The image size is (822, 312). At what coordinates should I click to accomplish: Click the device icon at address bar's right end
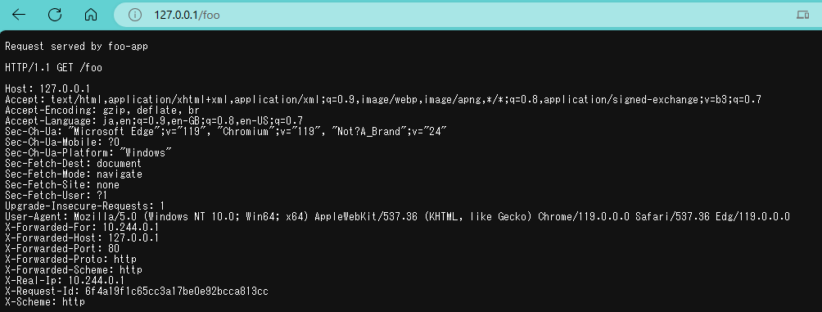[x=802, y=15]
